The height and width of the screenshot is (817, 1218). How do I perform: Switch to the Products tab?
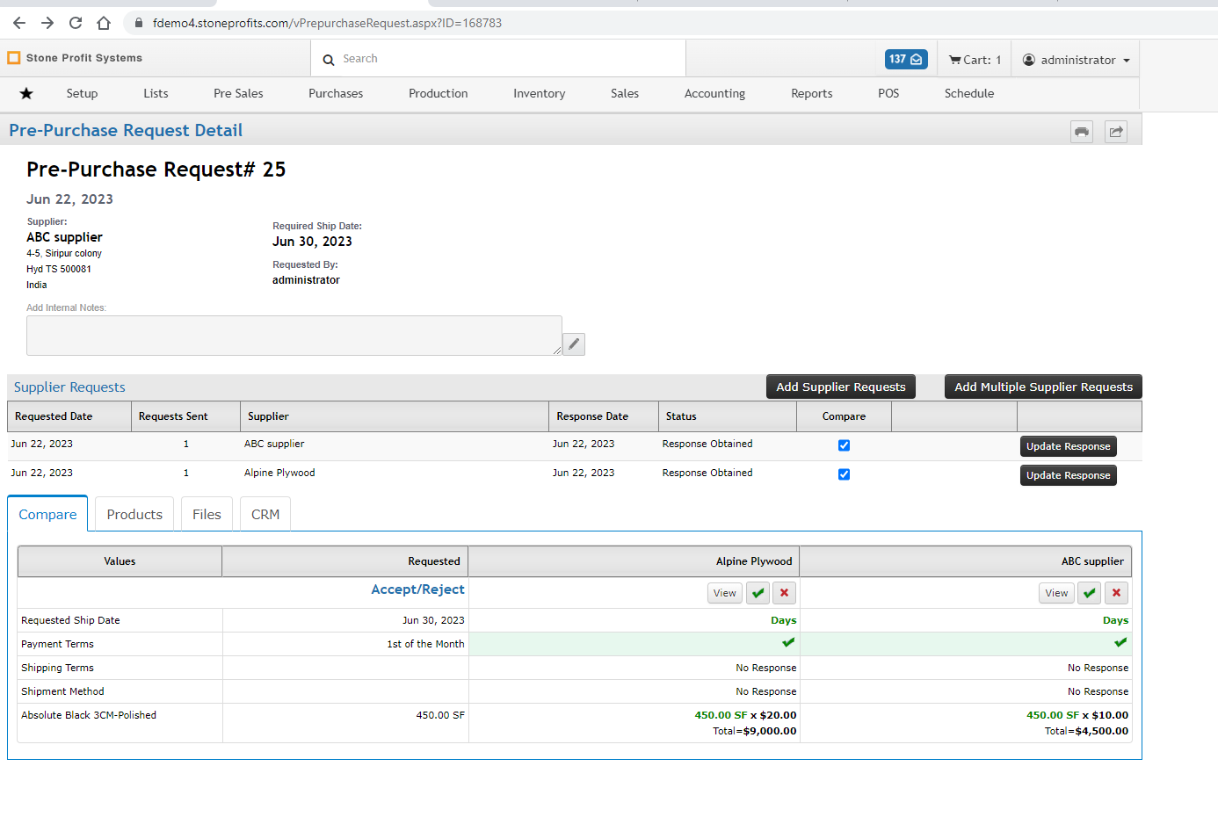pos(134,514)
